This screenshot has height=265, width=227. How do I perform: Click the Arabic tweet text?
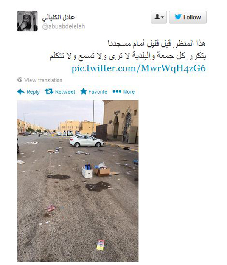pyautogui.click(x=128, y=50)
